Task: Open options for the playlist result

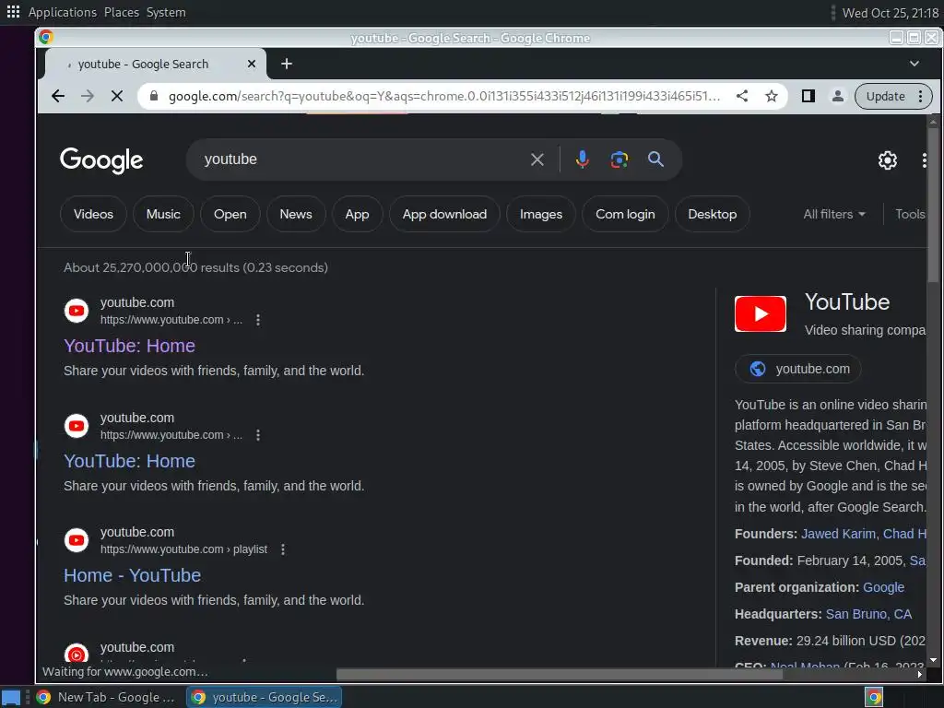Action: 282,549
